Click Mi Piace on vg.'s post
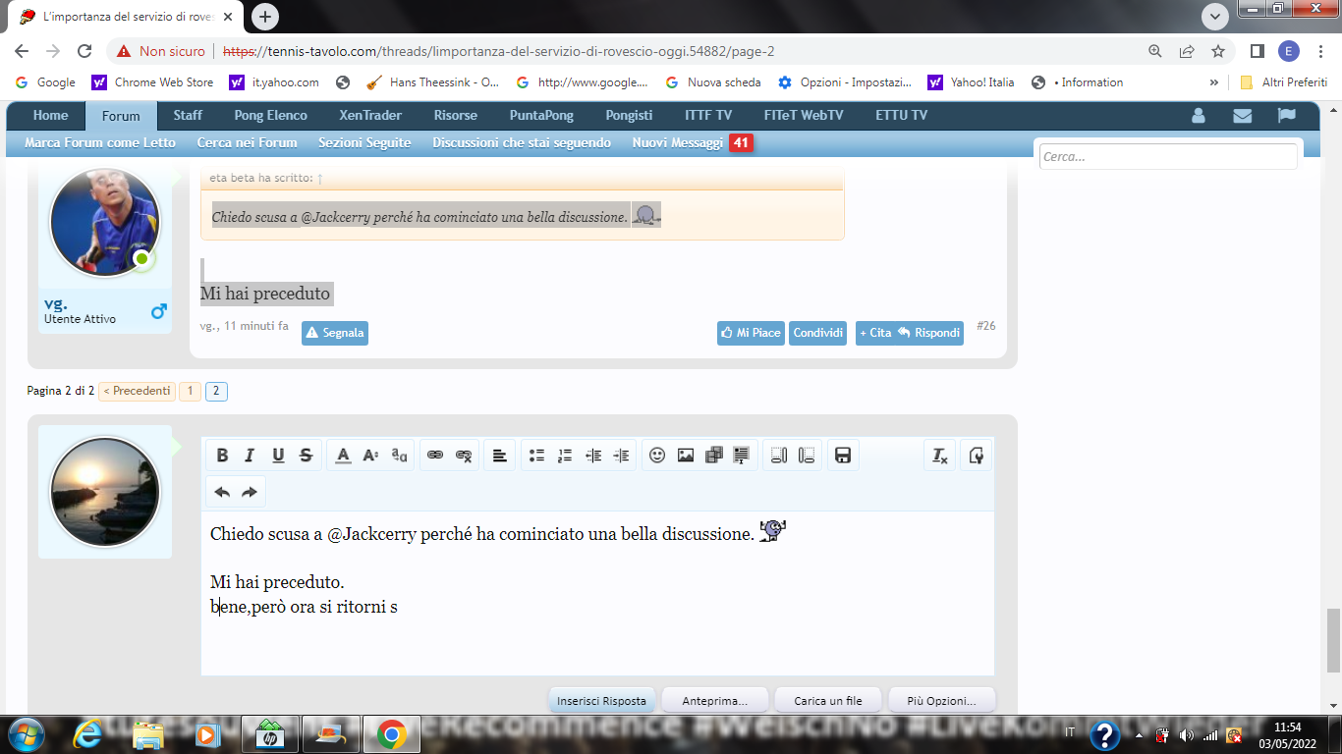The image size is (1342, 754). click(751, 333)
